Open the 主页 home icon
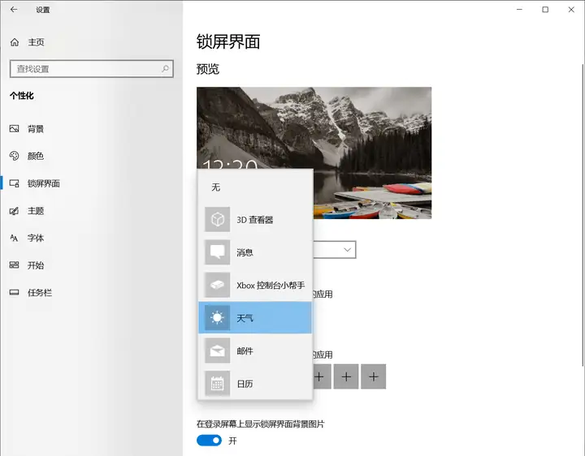The image size is (585, 456). (15, 42)
